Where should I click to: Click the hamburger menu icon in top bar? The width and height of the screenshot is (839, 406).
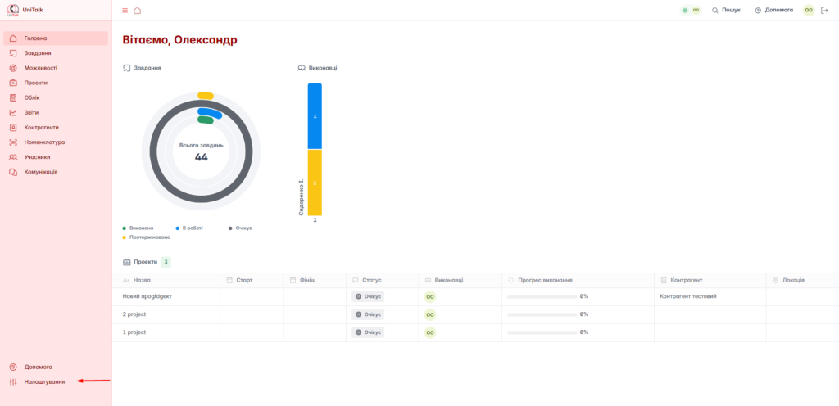(x=125, y=11)
